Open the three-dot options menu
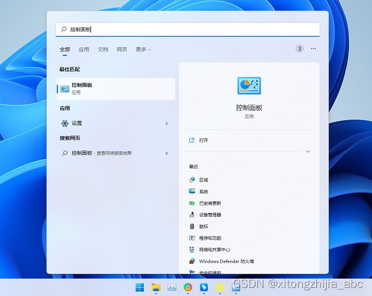The width and height of the screenshot is (372, 296). (x=313, y=48)
